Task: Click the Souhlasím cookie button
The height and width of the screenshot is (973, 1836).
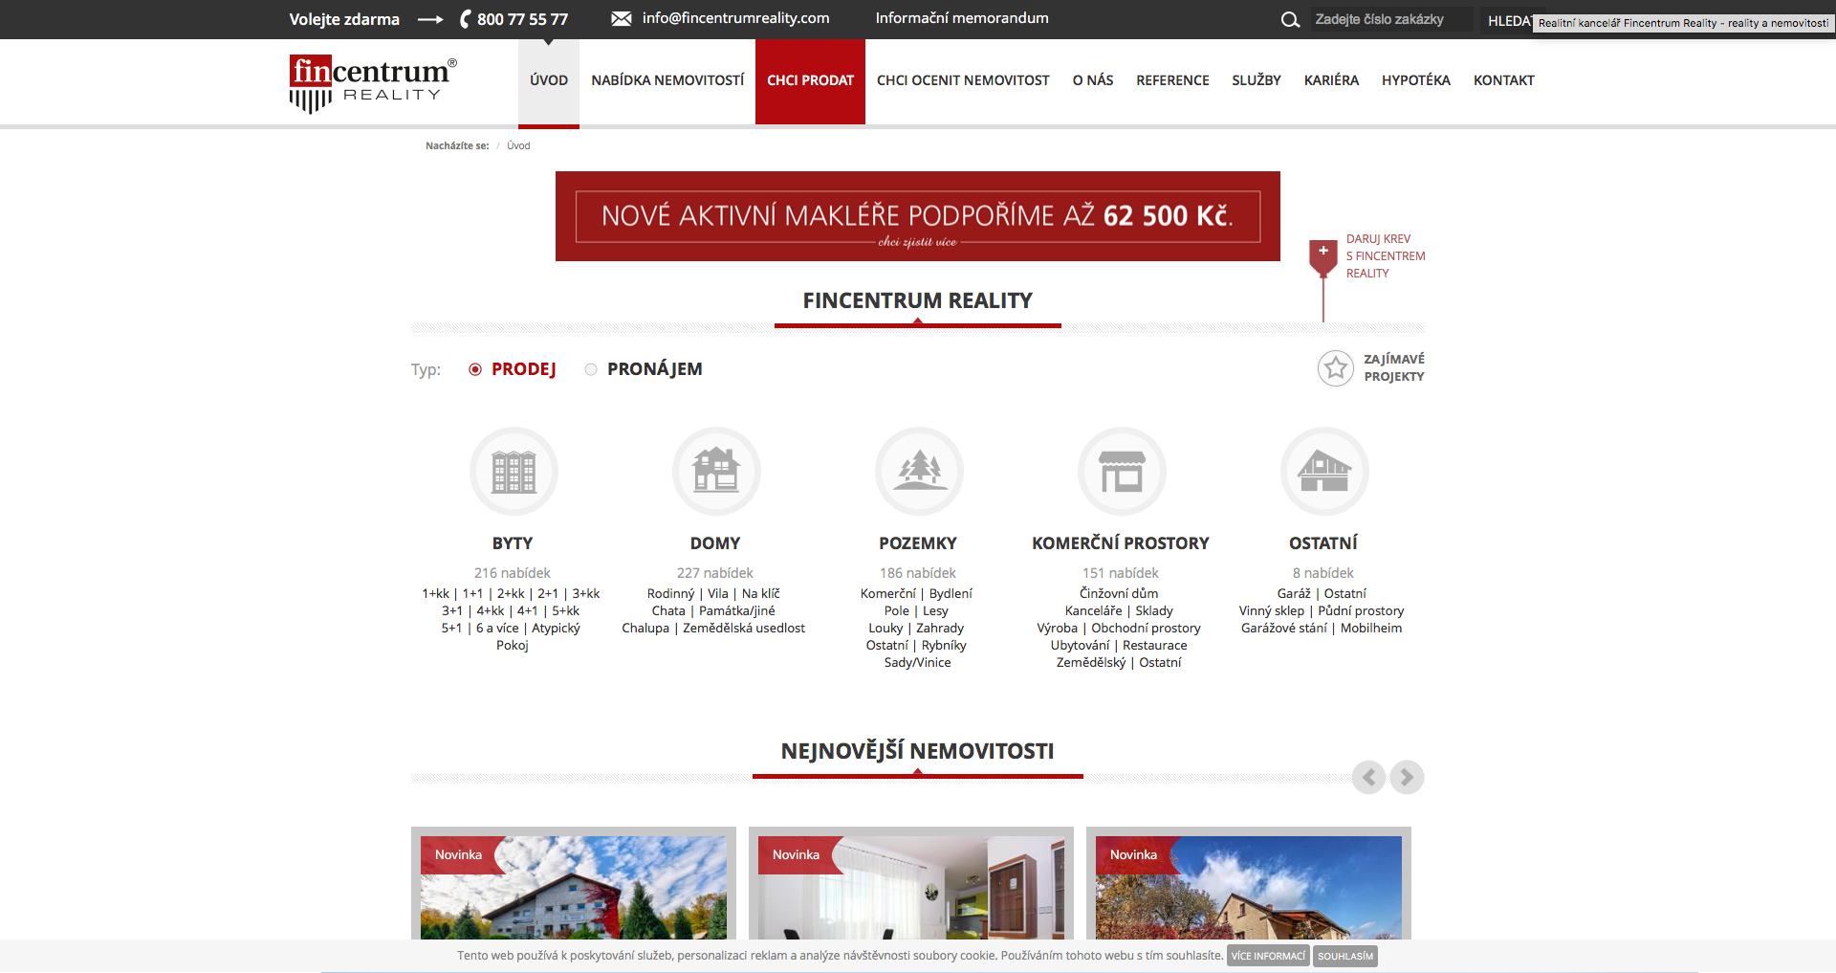Action: (1345, 956)
